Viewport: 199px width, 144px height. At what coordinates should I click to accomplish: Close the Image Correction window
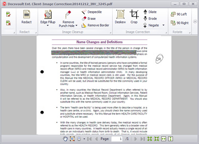pyautogui.click(x=193, y=4)
